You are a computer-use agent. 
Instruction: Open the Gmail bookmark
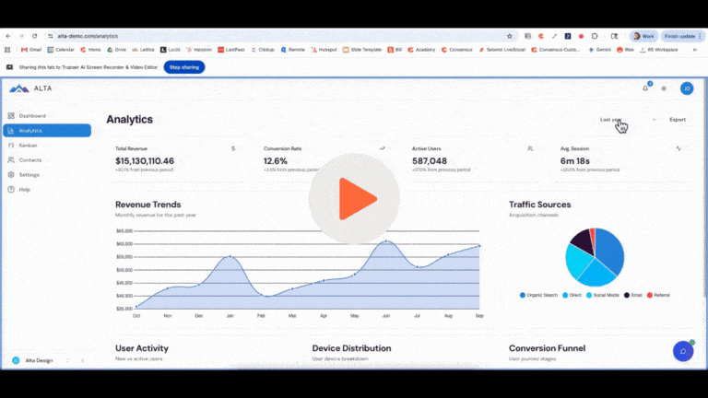[x=31, y=50]
